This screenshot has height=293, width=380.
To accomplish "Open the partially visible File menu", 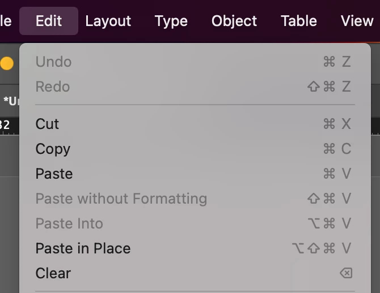I will point(6,21).
